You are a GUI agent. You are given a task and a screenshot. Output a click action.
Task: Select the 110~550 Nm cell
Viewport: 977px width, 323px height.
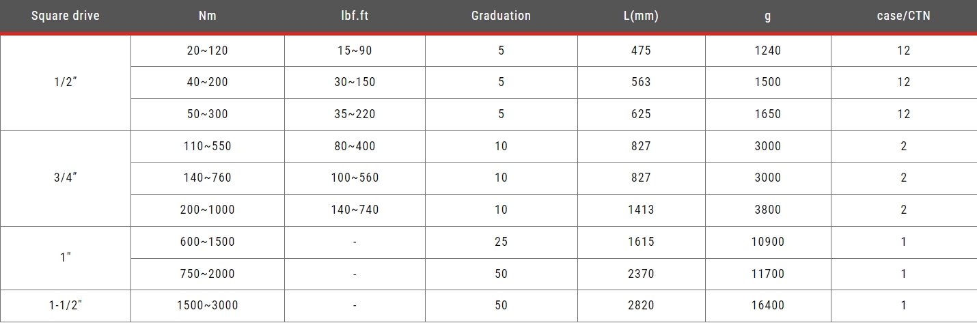208,146
